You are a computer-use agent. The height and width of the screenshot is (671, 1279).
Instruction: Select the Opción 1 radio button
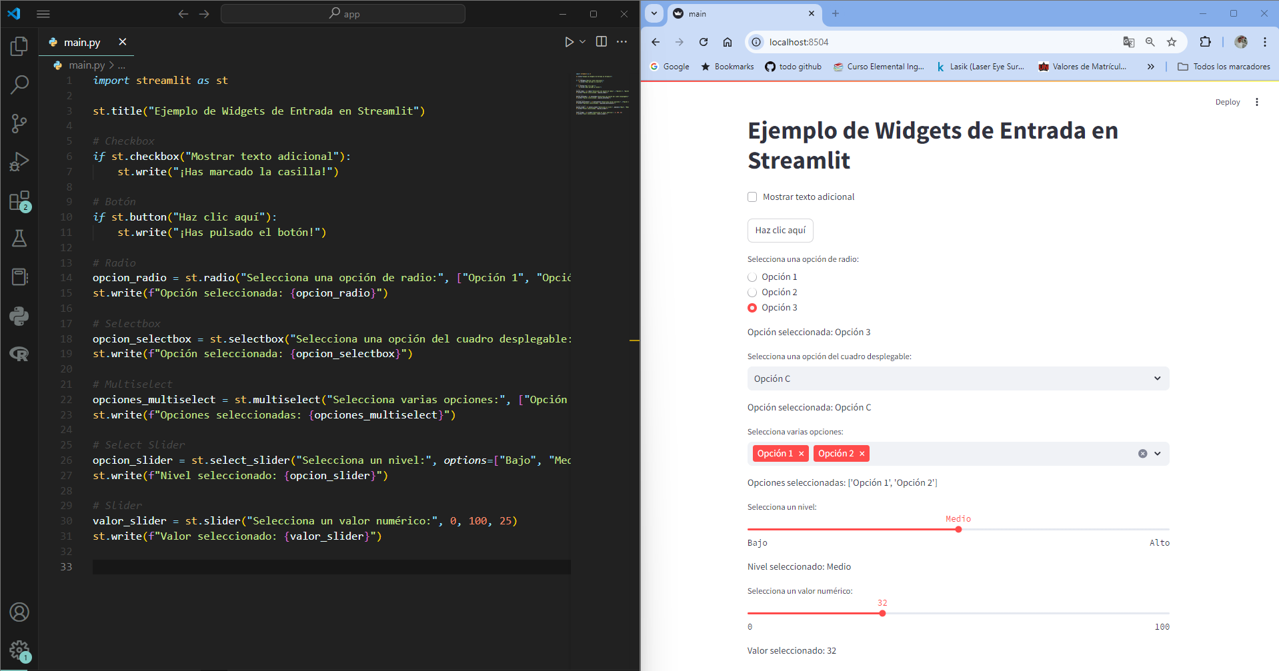pyautogui.click(x=752, y=277)
